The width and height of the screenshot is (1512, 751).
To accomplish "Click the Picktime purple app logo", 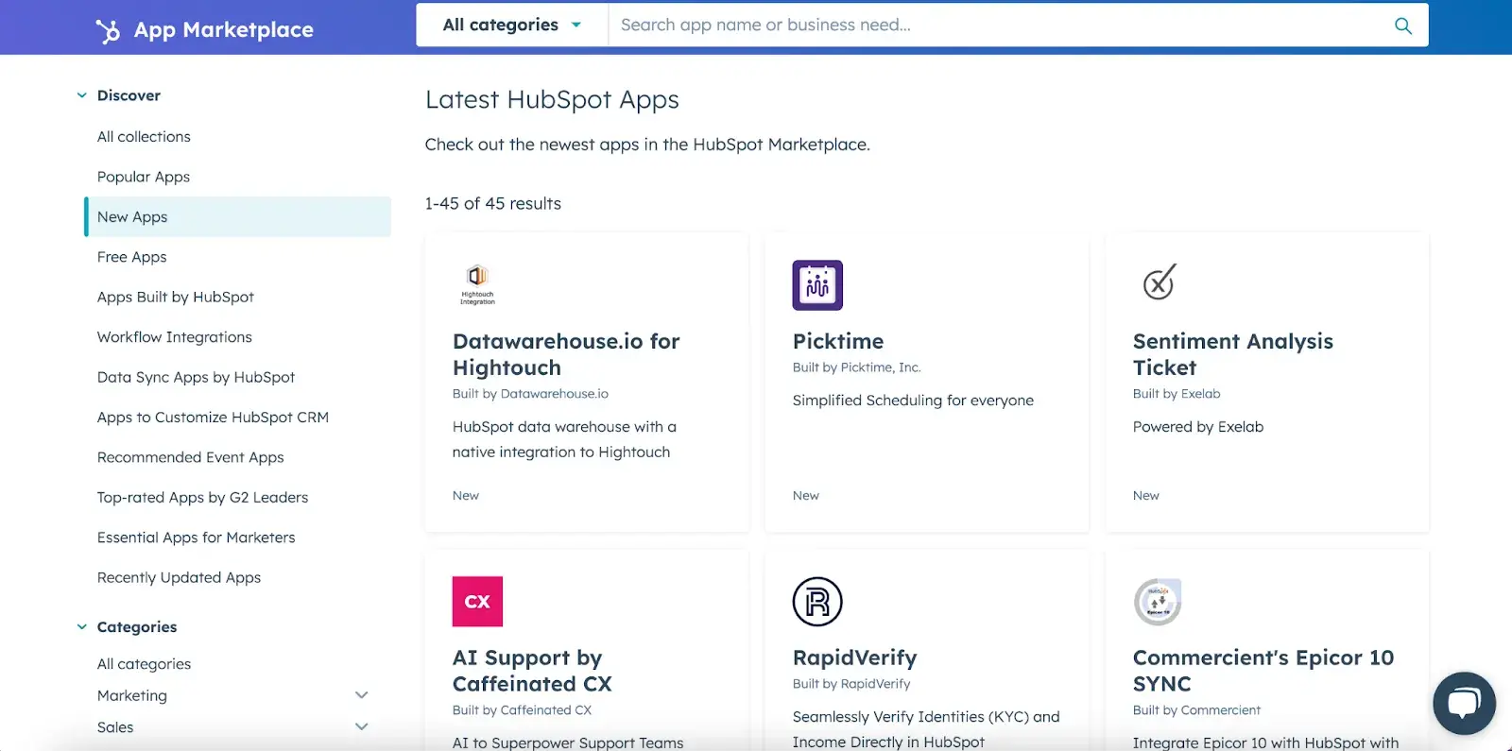I will click(x=817, y=285).
